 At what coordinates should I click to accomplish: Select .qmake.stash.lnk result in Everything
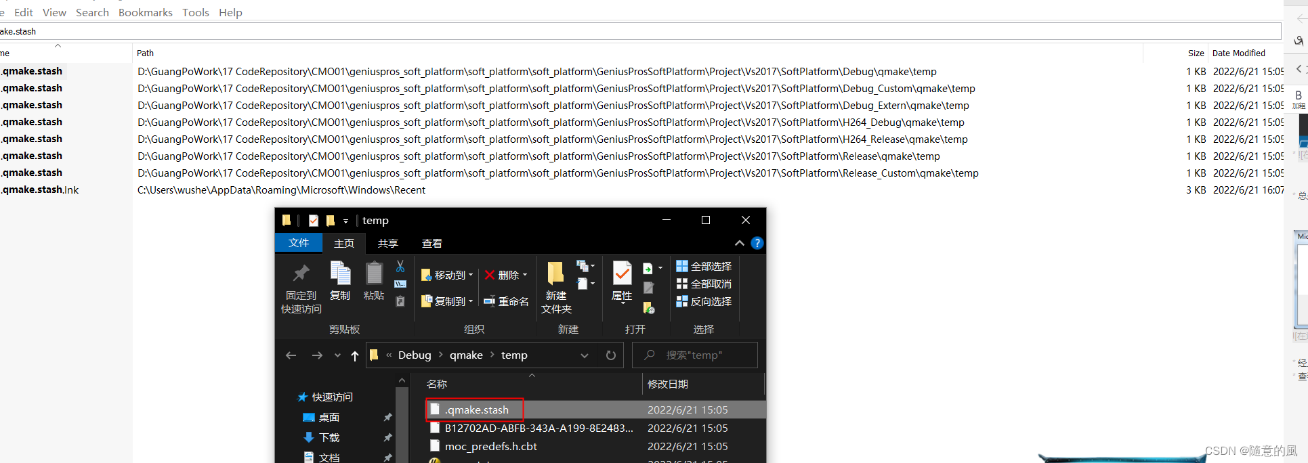click(39, 190)
